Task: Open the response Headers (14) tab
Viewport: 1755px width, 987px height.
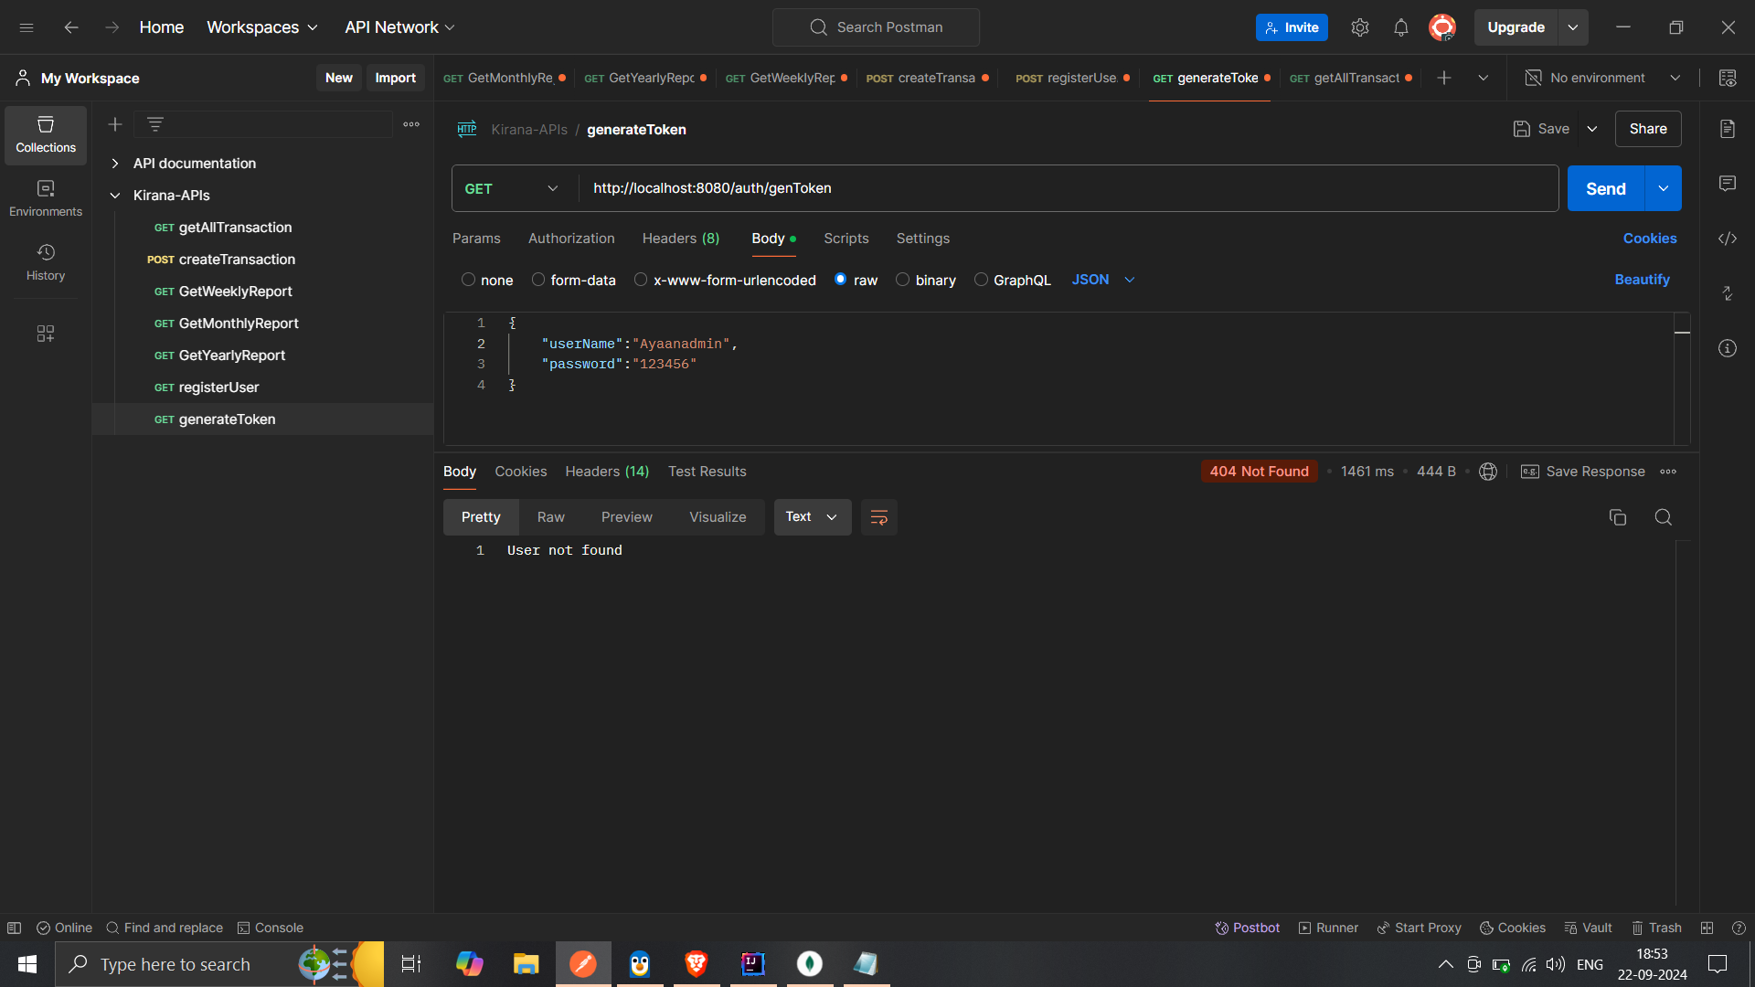Action: (606, 472)
